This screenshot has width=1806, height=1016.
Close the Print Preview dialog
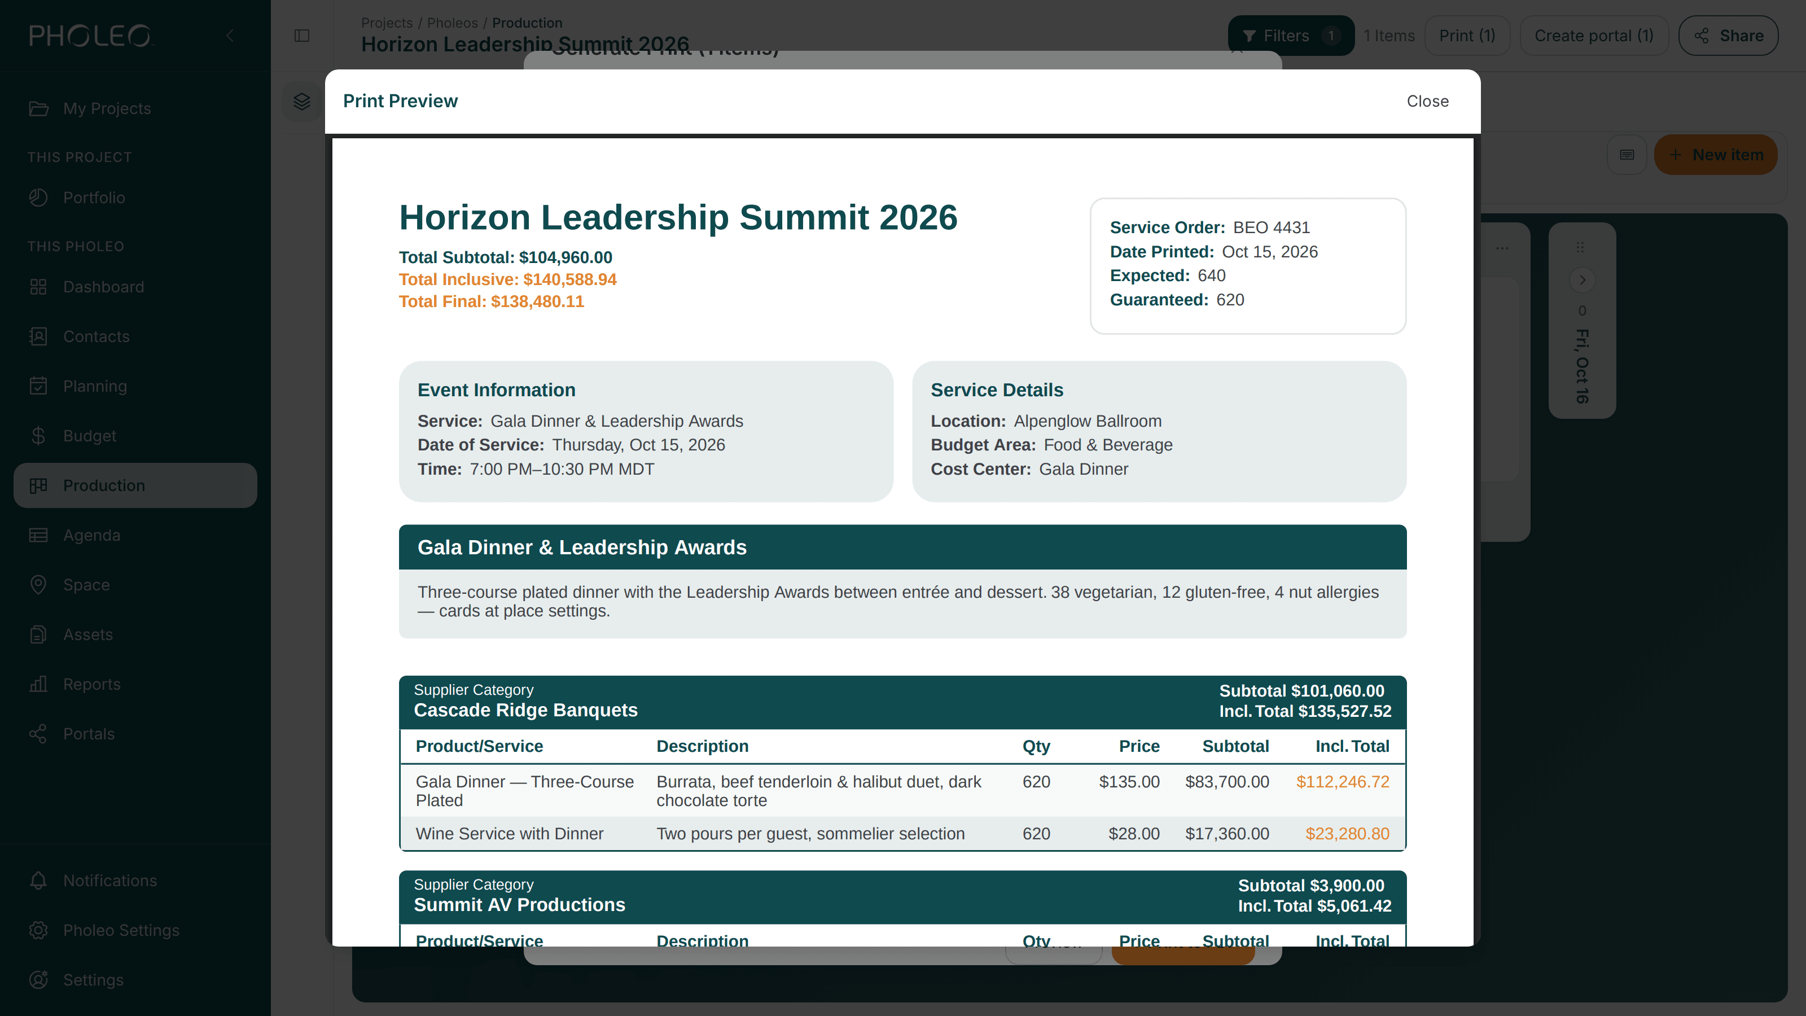pos(1427,101)
